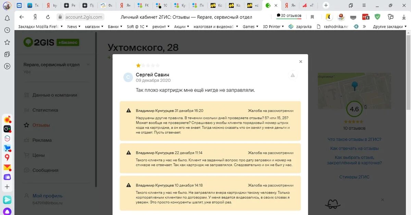
Task: Click the back navigation arrow
Action: (22, 17)
